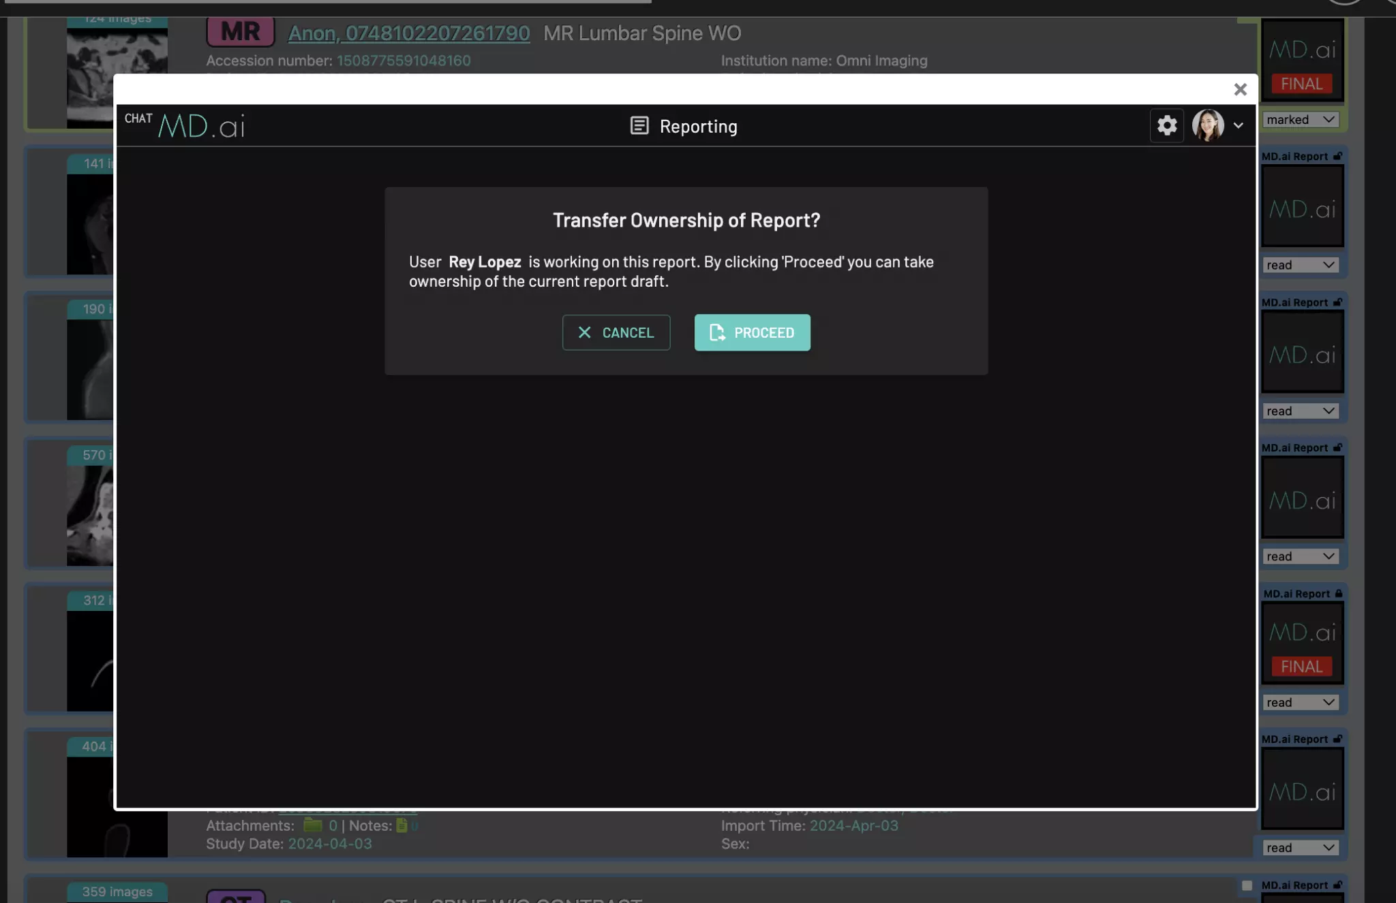
Task: Click the Reporting document icon
Action: click(x=639, y=126)
